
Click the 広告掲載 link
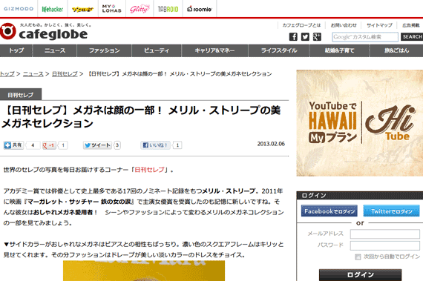411,25
